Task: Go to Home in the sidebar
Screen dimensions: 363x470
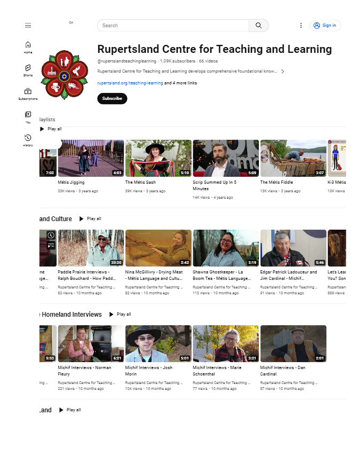Action: pos(28,48)
